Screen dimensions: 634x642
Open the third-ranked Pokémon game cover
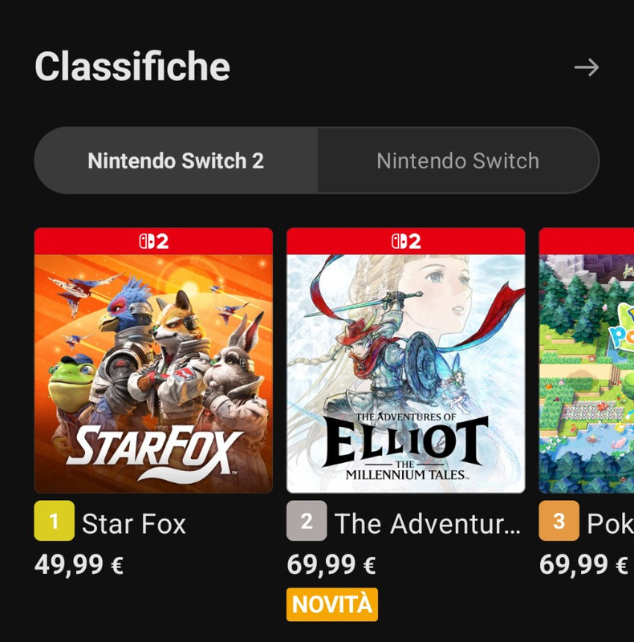click(x=587, y=373)
